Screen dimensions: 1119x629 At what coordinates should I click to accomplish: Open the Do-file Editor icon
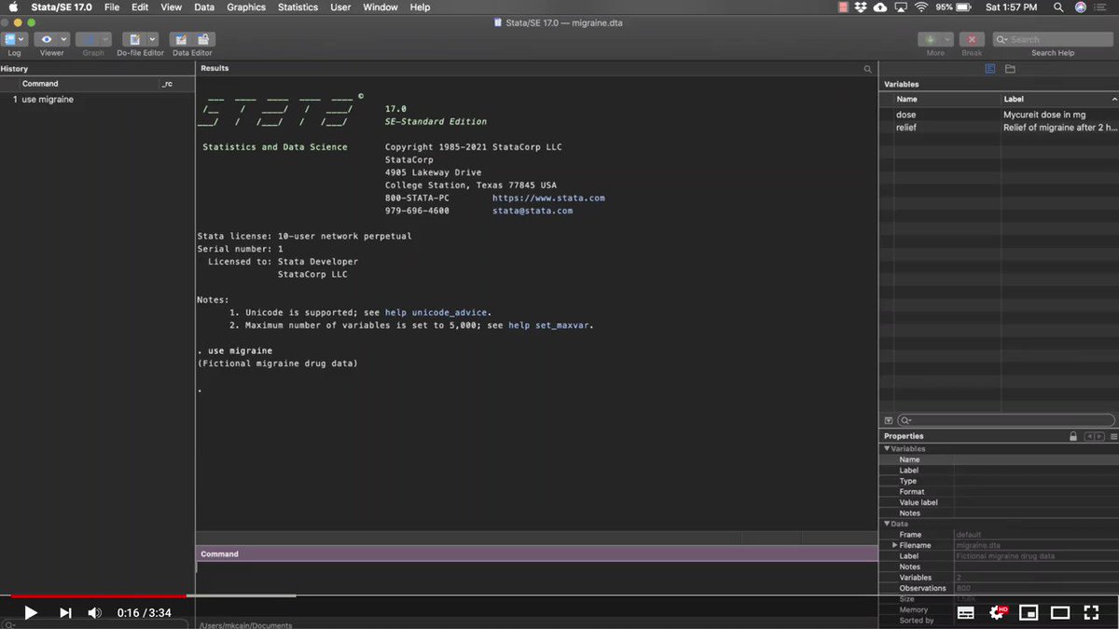[x=135, y=39]
